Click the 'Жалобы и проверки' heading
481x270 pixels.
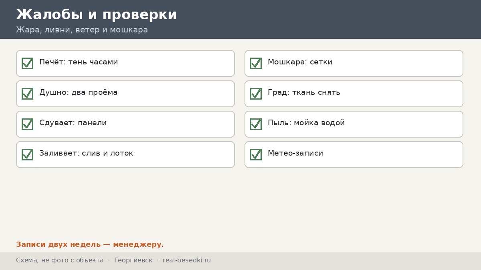(97, 15)
